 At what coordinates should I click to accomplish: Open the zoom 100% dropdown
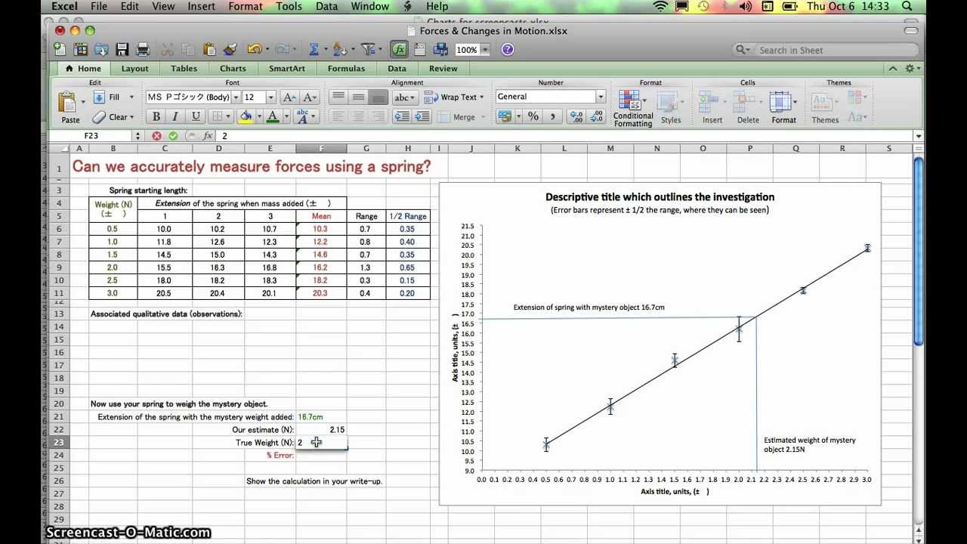coord(485,50)
